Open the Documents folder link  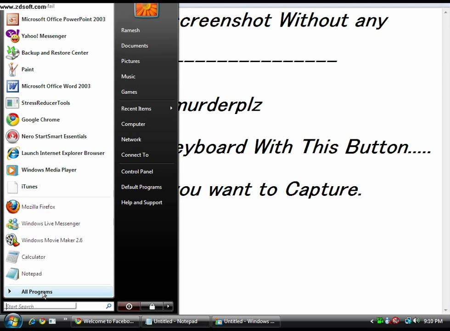135,46
